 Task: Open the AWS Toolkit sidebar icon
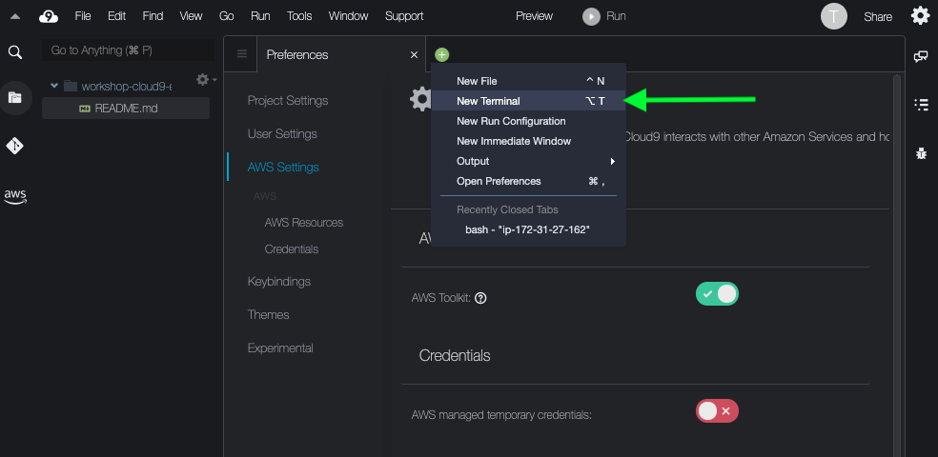coord(15,196)
